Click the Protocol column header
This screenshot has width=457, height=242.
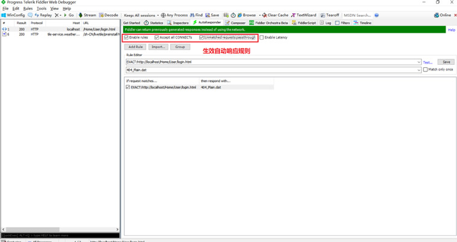[x=37, y=23]
